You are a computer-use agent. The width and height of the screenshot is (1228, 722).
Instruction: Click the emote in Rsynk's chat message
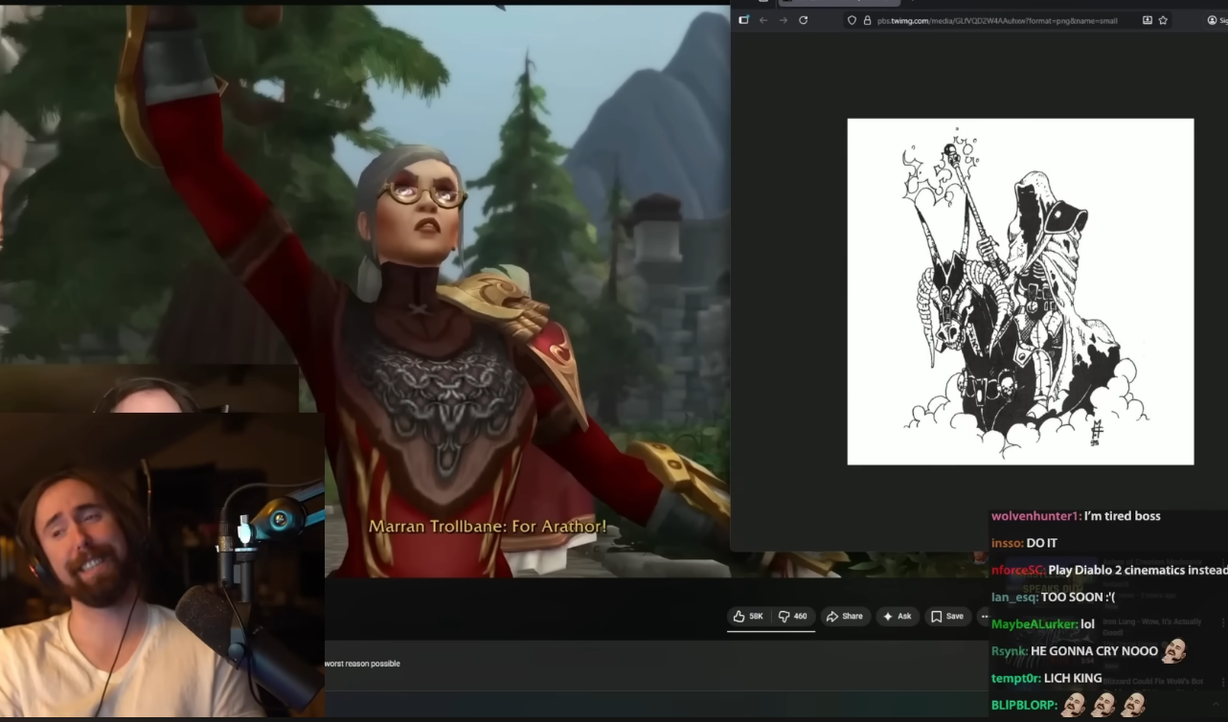(x=1174, y=650)
